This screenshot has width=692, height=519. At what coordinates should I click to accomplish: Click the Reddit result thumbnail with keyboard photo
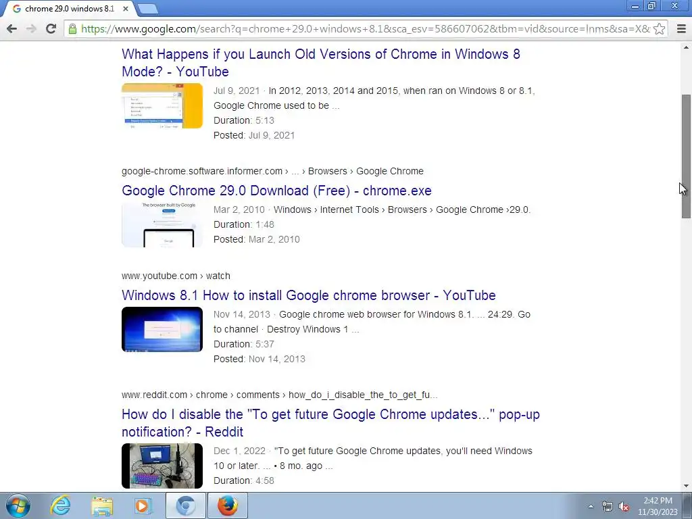tap(162, 466)
